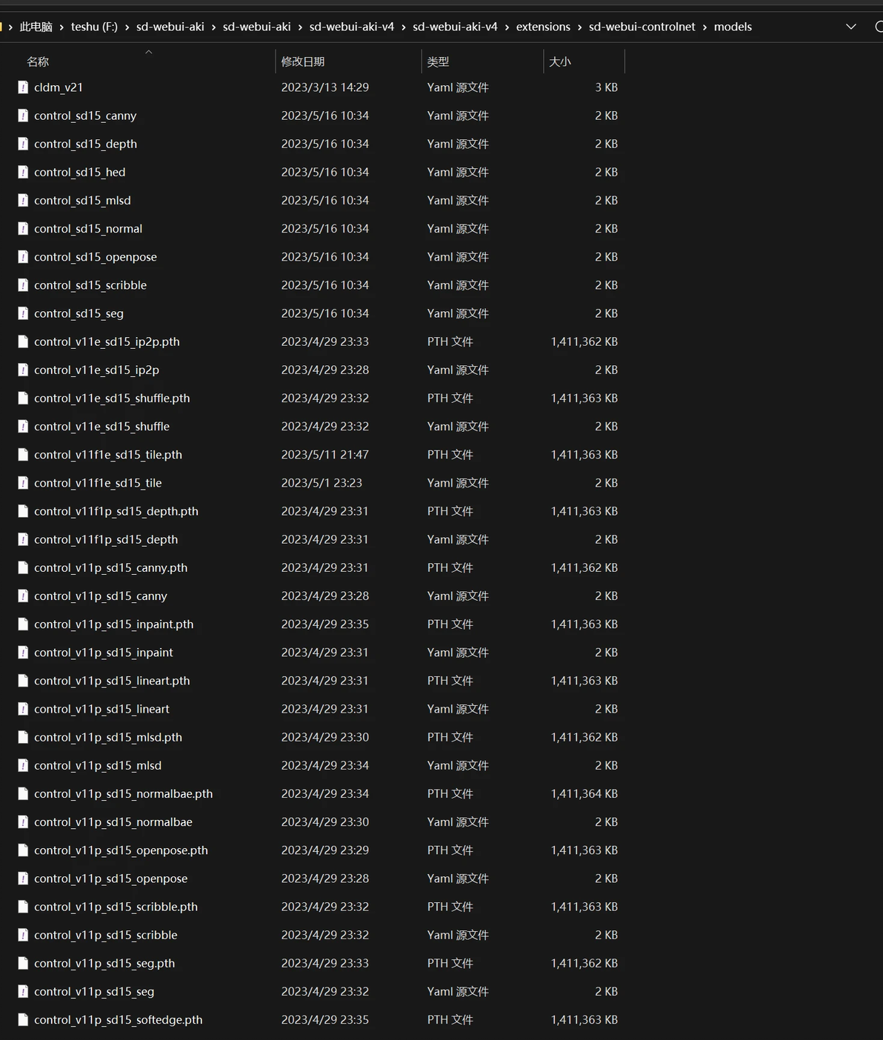
Task: Sort files by the 名称 column header
Action: tap(38, 61)
